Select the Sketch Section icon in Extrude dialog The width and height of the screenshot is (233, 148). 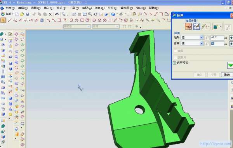click(196, 27)
